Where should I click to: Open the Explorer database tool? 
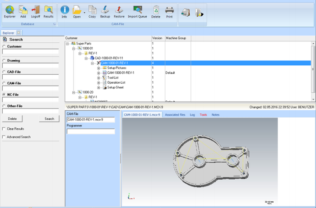click(9, 12)
